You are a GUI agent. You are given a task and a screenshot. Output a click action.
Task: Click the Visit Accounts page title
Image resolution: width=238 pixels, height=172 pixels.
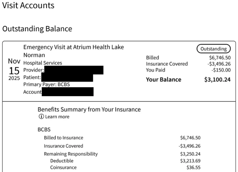click(x=28, y=5)
